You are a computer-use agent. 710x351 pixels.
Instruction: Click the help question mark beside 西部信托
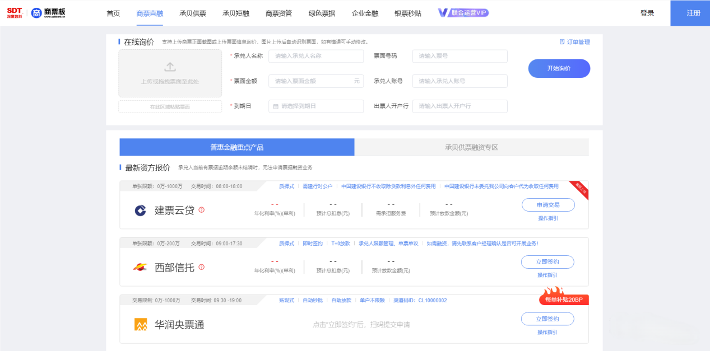tap(202, 267)
